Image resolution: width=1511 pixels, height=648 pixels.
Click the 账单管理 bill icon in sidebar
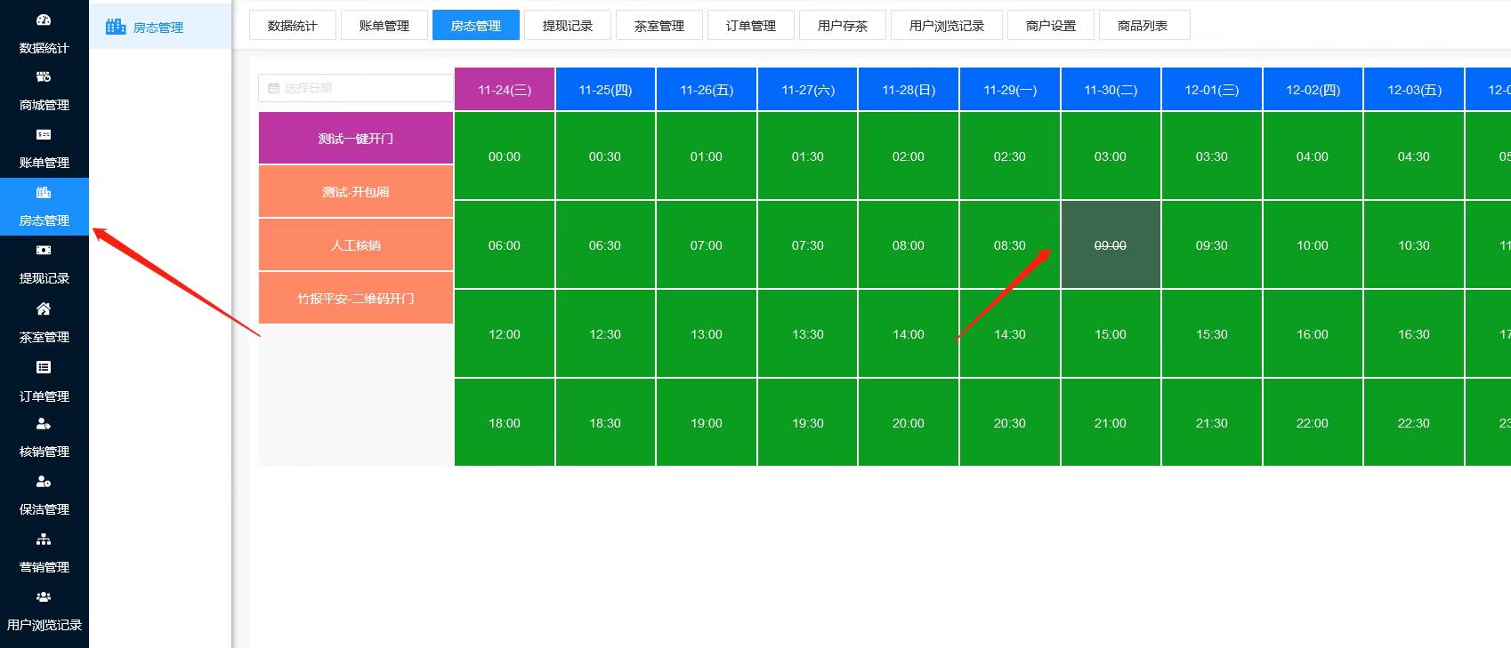pyautogui.click(x=44, y=135)
